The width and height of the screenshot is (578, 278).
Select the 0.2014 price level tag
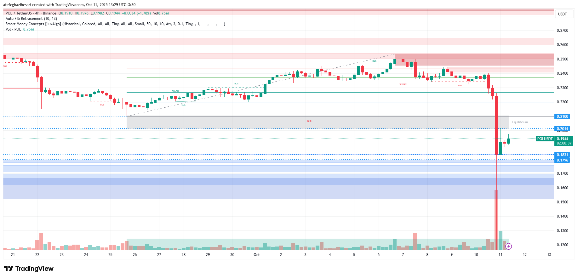click(562, 128)
